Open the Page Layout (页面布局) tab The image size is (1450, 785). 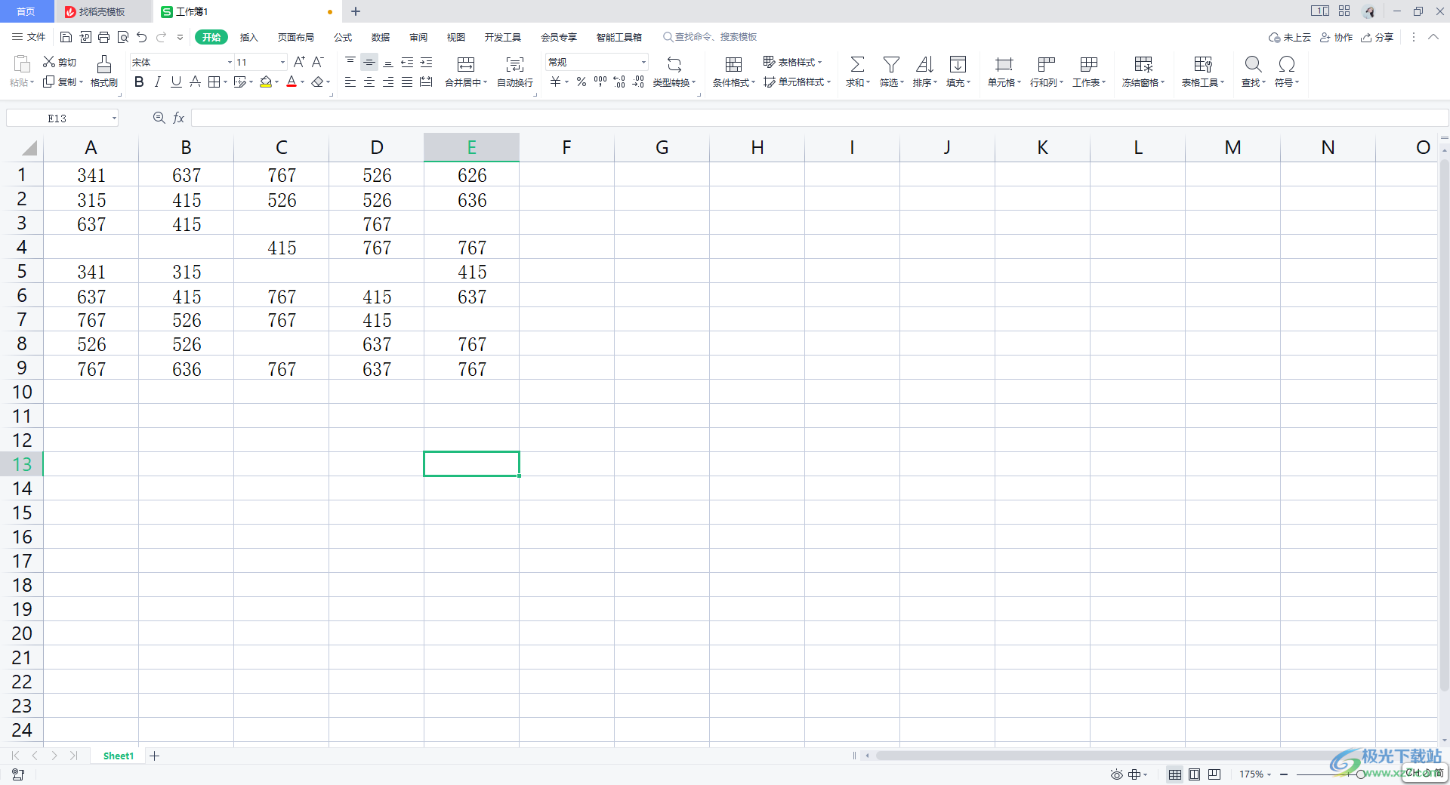295,37
